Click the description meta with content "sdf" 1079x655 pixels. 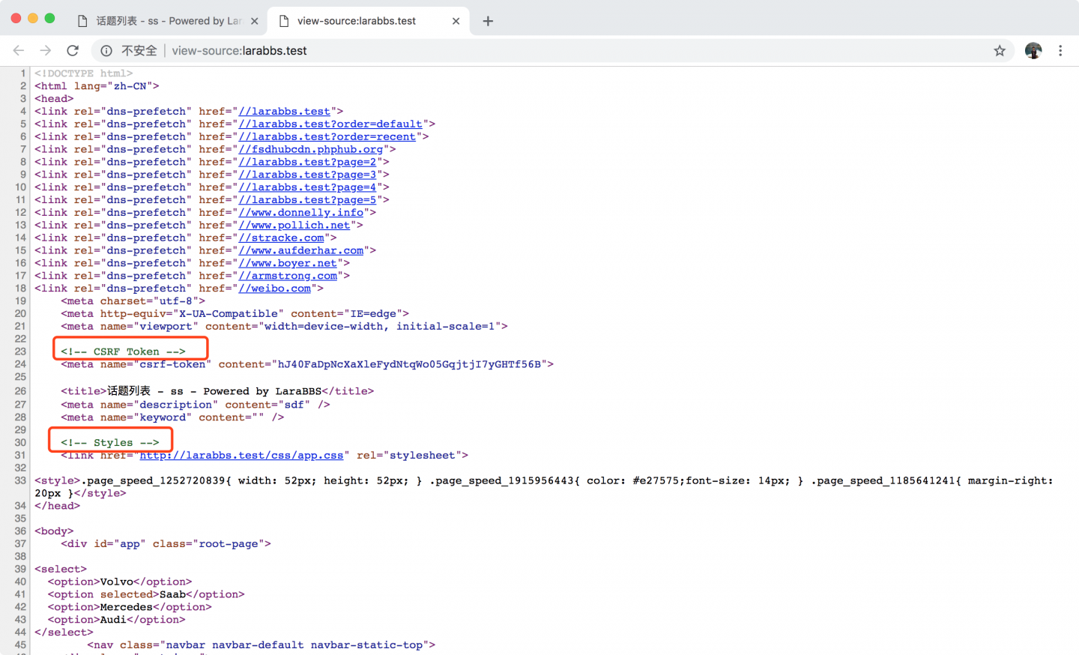click(196, 405)
